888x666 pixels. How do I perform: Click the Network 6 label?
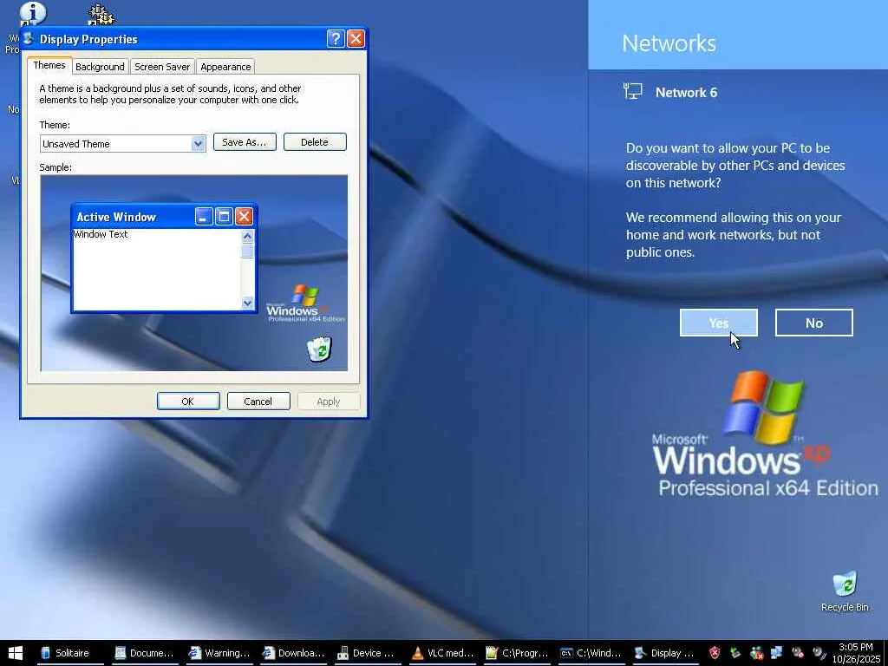pos(686,92)
